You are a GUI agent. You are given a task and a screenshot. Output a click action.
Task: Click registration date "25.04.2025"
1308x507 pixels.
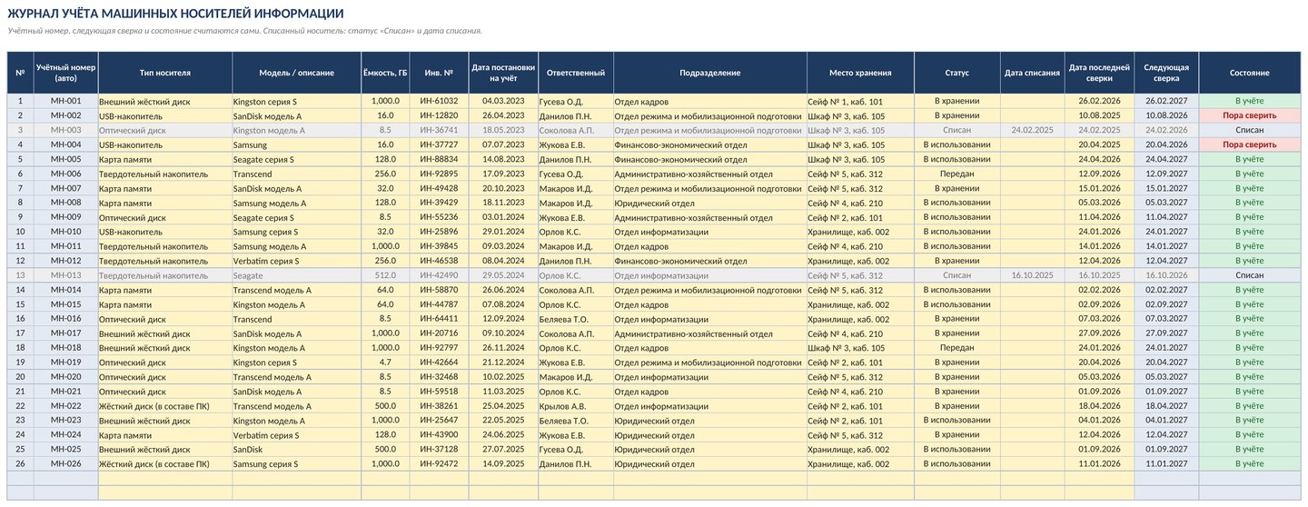click(x=503, y=406)
